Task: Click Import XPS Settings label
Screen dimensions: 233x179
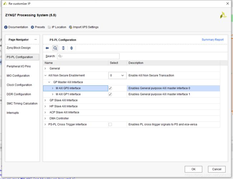Action: (86, 27)
